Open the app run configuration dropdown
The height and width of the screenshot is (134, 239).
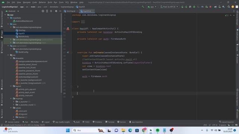(152, 7)
